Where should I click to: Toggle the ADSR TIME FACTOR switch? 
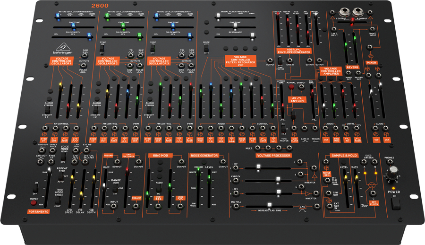pos(280,61)
